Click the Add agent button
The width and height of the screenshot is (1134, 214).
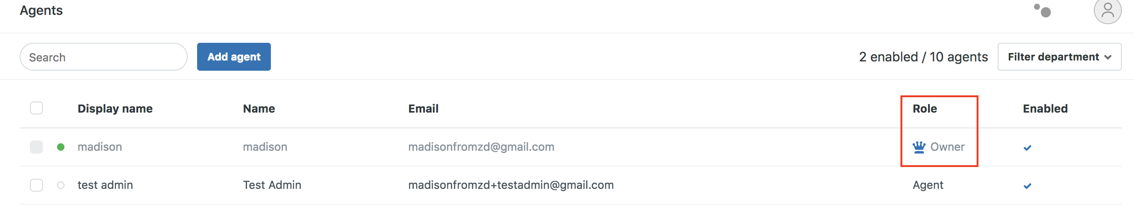click(234, 57)
